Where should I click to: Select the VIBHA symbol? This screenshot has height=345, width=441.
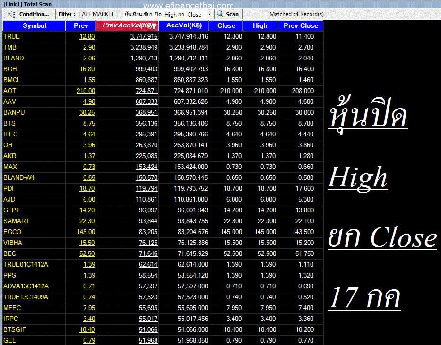point(13,243)
